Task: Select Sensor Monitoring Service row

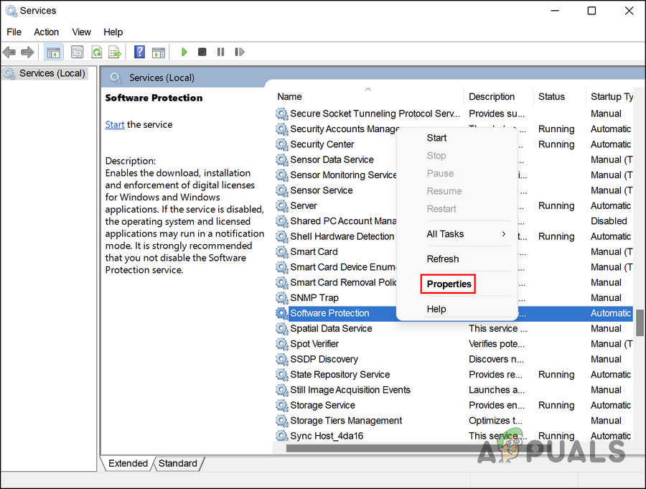Action: coord(454,174)
